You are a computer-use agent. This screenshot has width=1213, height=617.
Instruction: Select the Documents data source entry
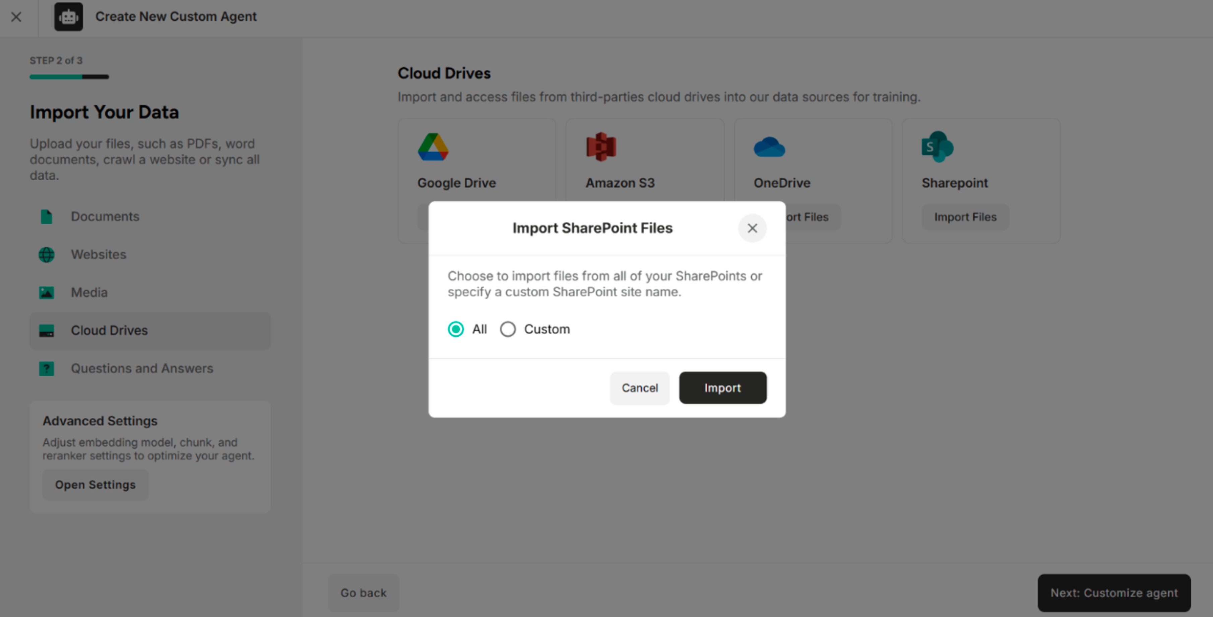coord(105,216)
